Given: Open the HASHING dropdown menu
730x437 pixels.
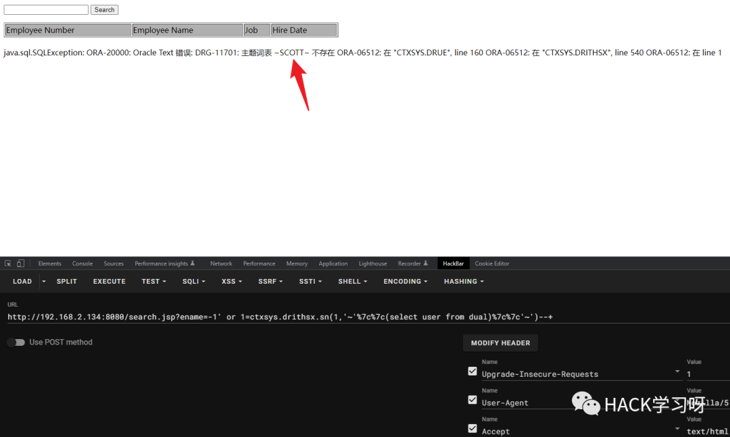Looking at the screenshot, I should pos(464,282).
